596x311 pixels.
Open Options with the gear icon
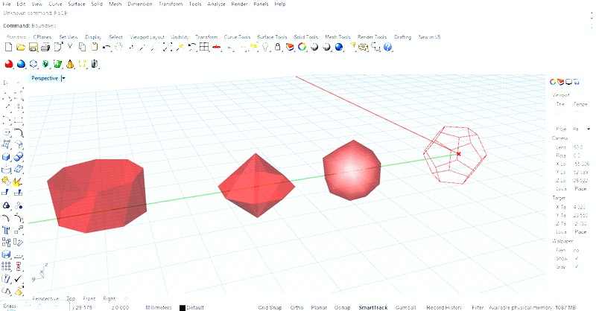tap(364, 47)
